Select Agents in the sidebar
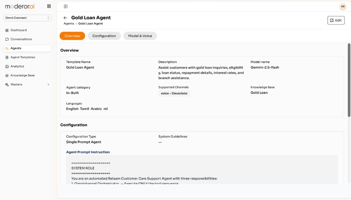The height and width of the screenshot is (200, 351). [x=27, y=48]
